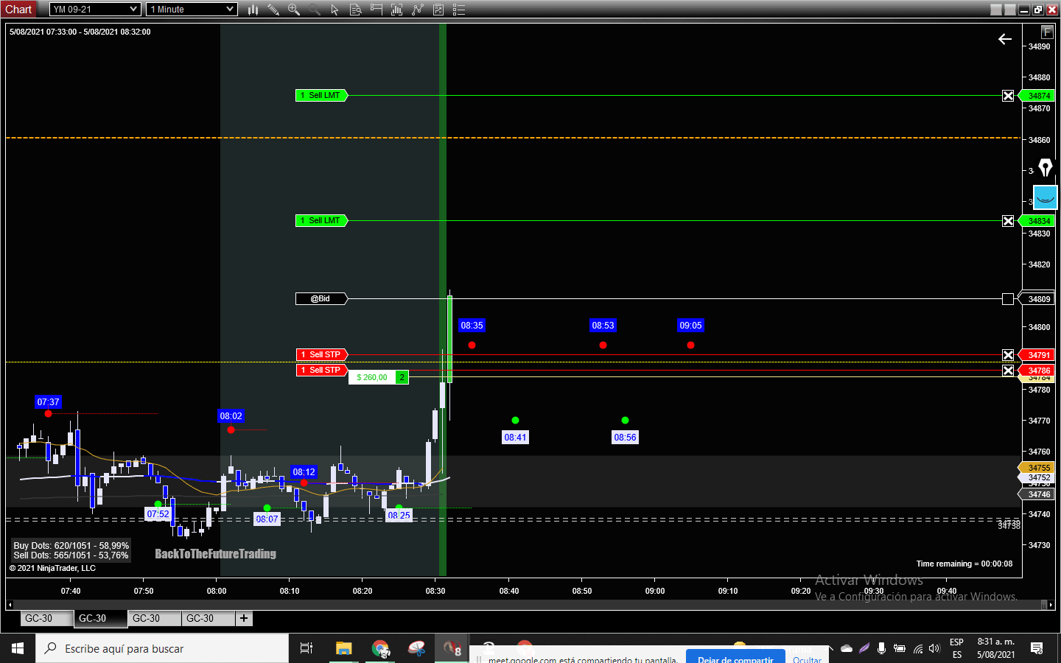Click the pen nib icon beside price axis

coord(1046,168)
